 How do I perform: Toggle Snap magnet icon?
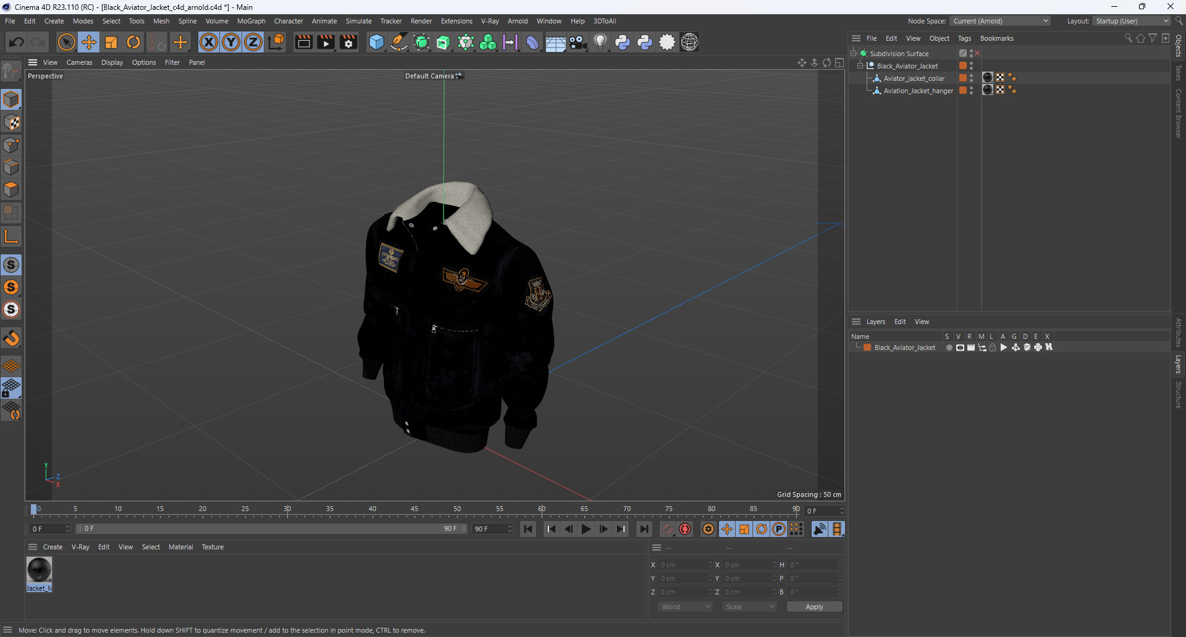[x=11, y=338]
